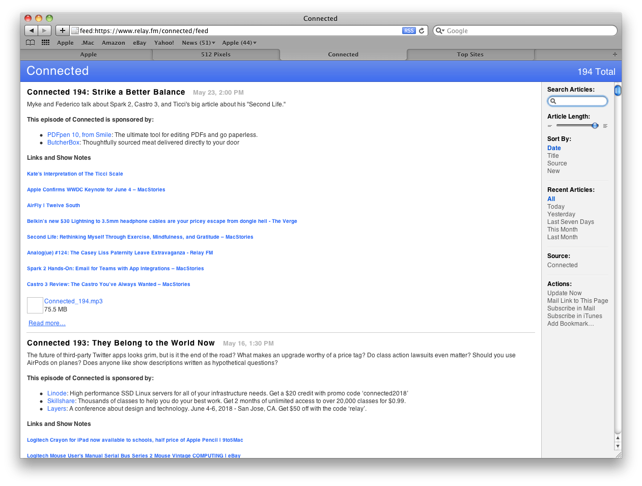Select the Connected source
The width and height of the screenshot is (642, 486).
pyautogui.click(x=563, y=265)
